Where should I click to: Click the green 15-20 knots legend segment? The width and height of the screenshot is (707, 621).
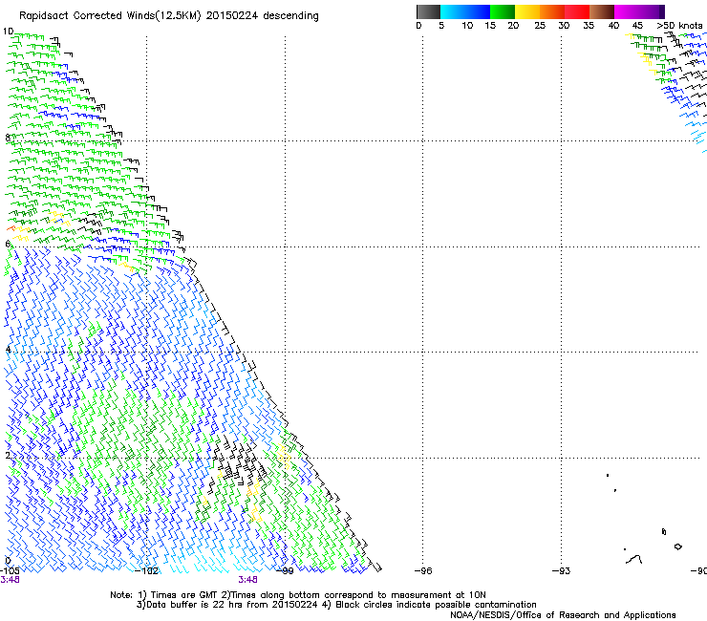tap(502, 11)
